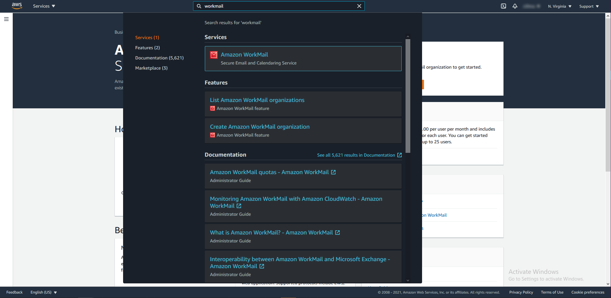Open the account name dropdown

(x=532, y=6)
